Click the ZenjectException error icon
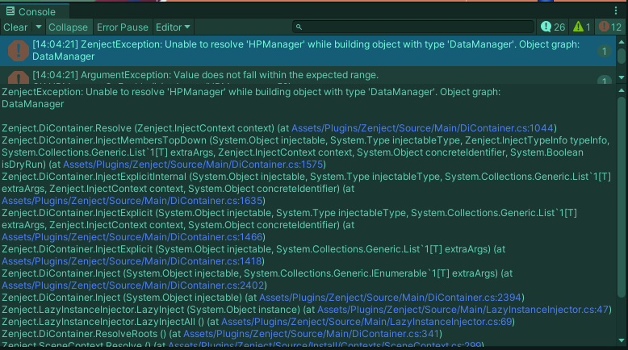Image resolution: width=628 pixels, height=350 pixels. click(19, 51)
